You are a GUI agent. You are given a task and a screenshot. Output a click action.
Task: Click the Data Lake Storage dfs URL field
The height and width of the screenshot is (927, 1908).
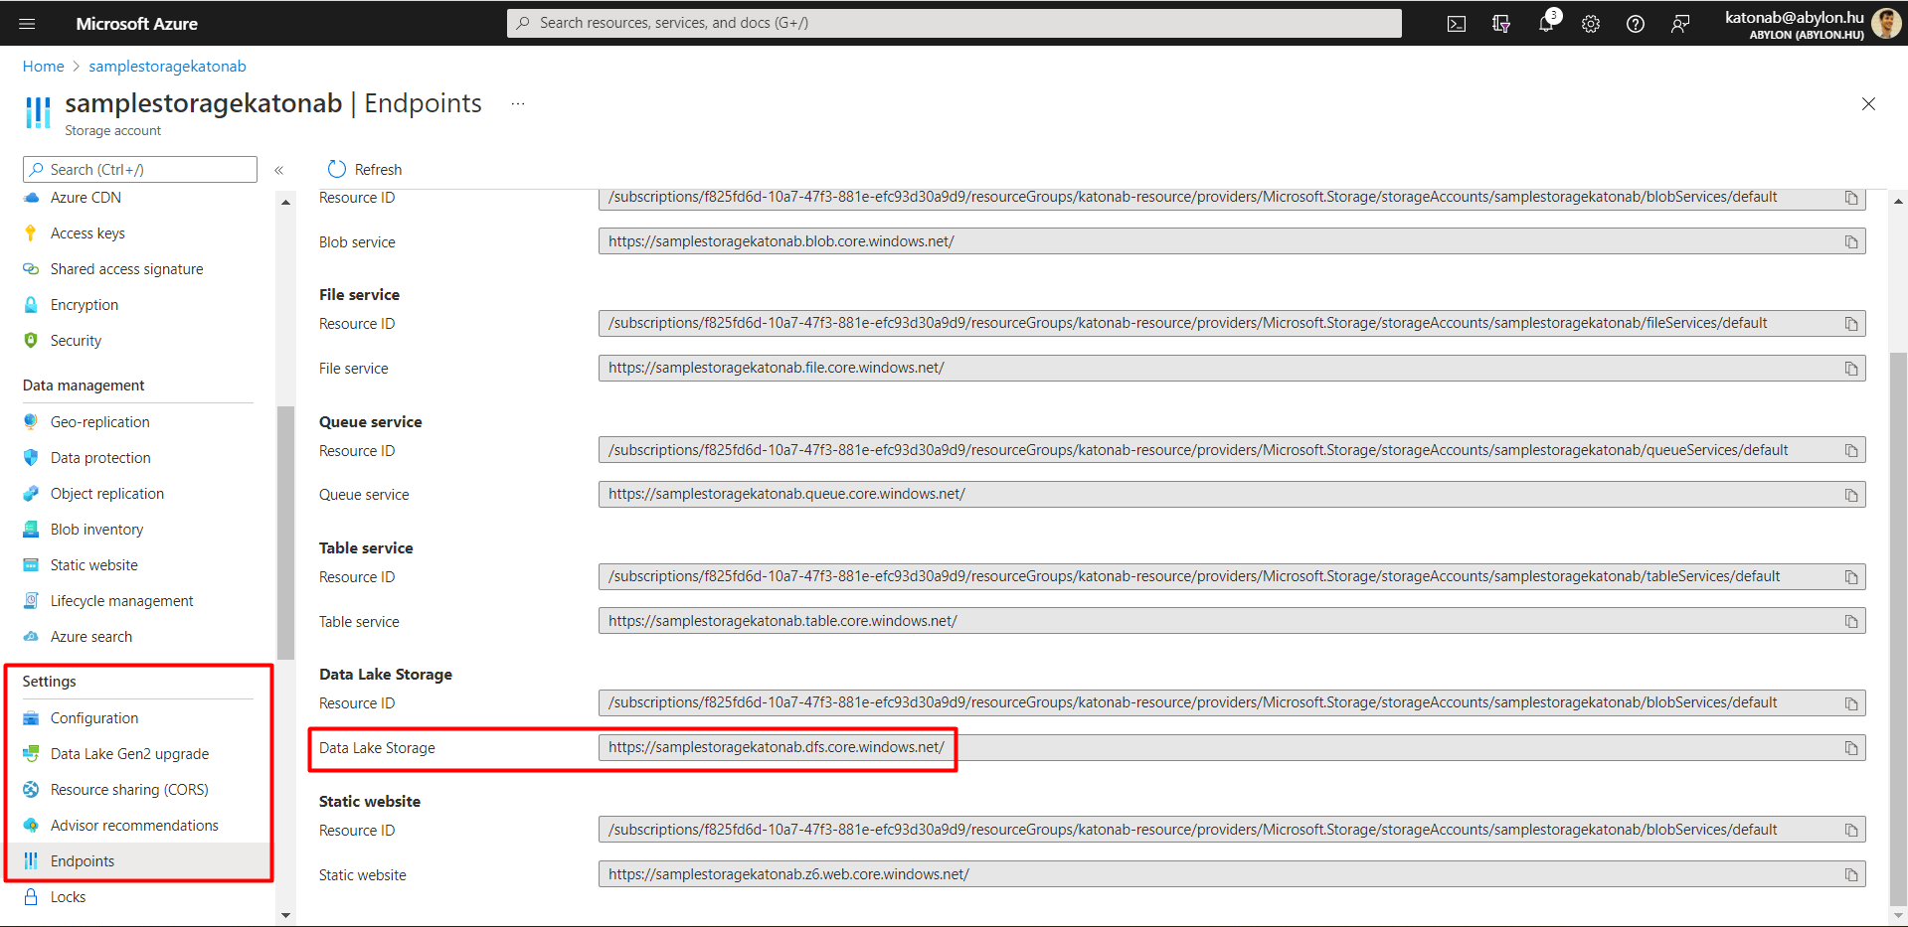[1232, 748]
